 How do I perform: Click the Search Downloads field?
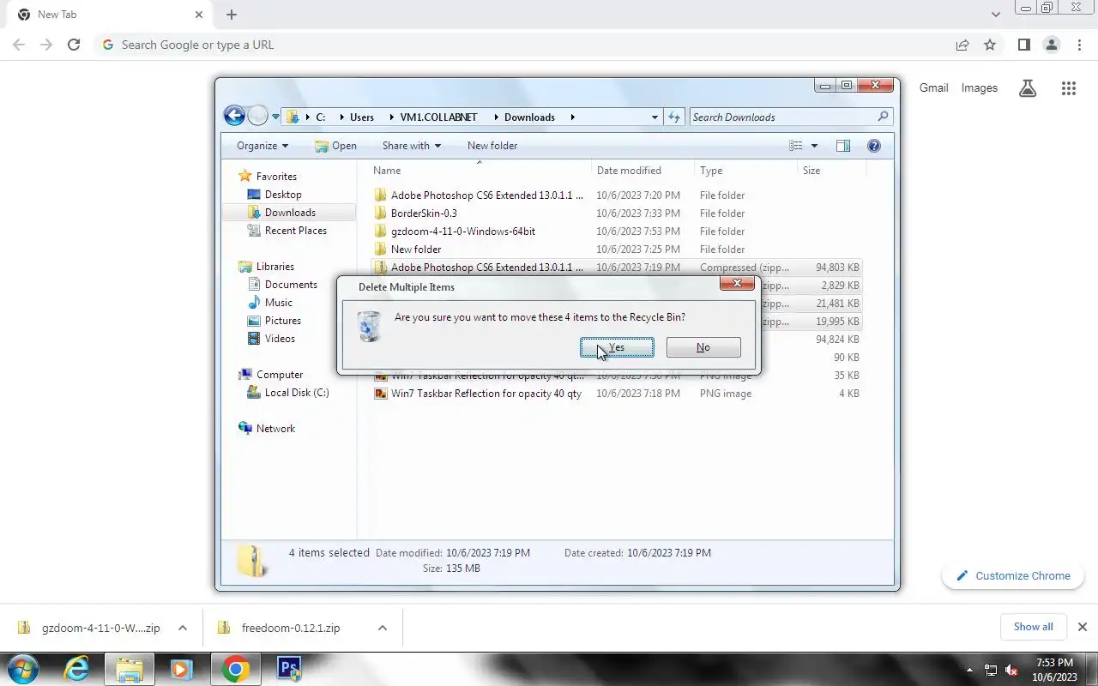[791, 117]
